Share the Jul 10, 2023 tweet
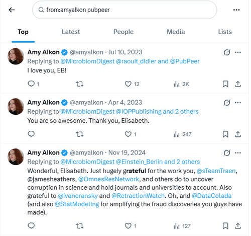 click(238, 84)
